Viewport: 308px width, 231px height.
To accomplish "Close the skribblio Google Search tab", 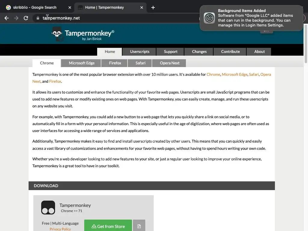I will tap(70, 8).
